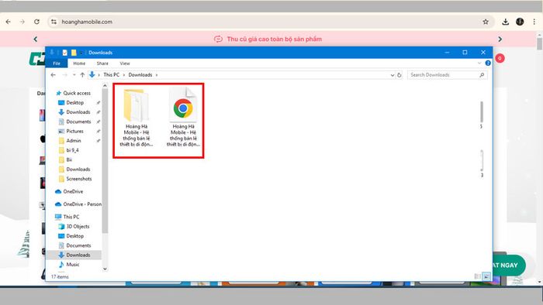Select 'OneDrive - Person' in navigation pane
This screenshot has width=543, height=305.
[78, 204]
